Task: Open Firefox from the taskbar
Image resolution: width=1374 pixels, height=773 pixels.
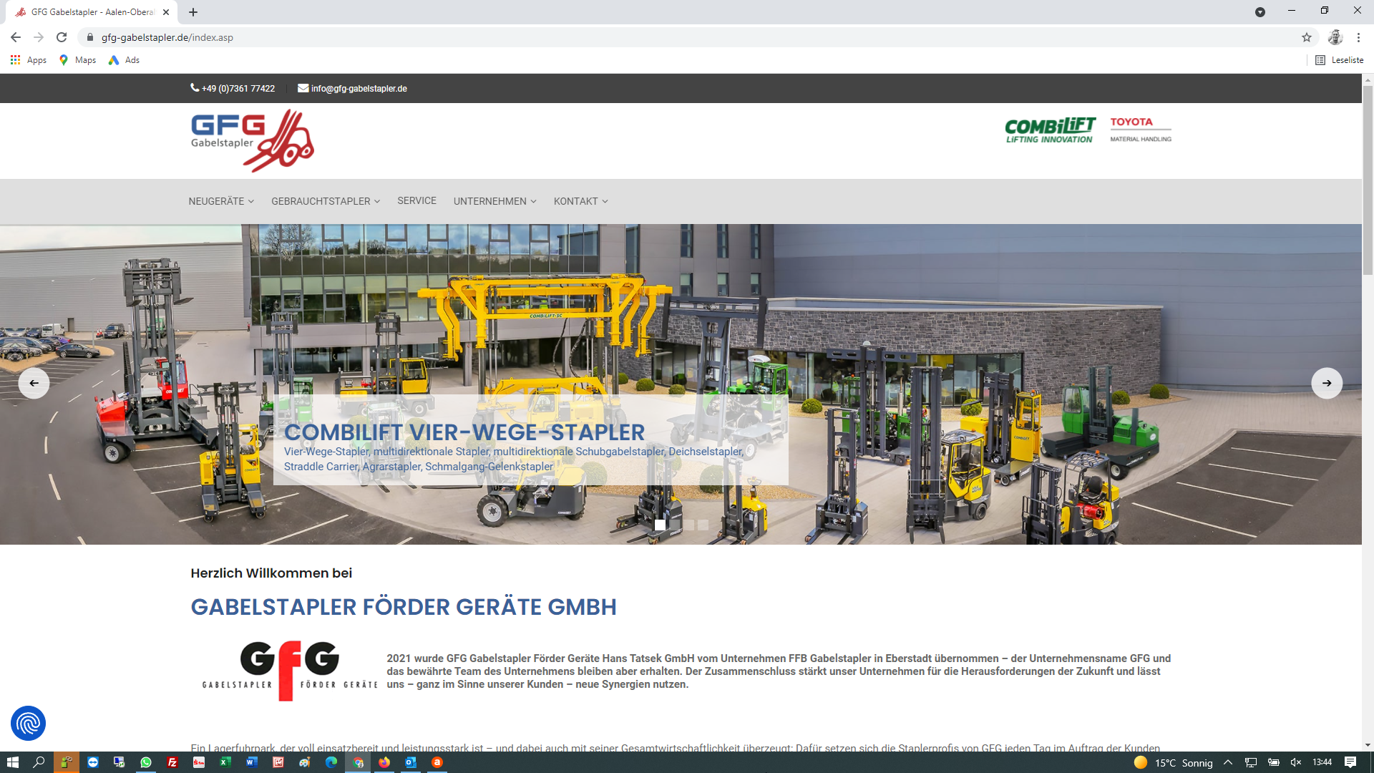Action: click(x=384, y=762)
